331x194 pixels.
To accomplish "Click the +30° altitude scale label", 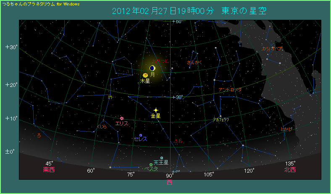I will pos(11,47).
